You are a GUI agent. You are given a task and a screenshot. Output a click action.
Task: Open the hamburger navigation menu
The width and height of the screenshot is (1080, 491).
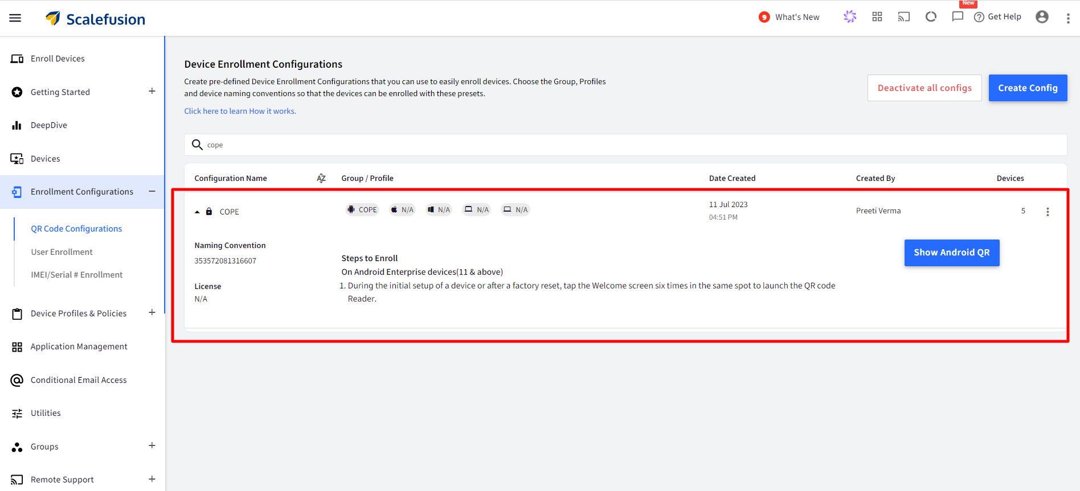[x=15, y=18]
